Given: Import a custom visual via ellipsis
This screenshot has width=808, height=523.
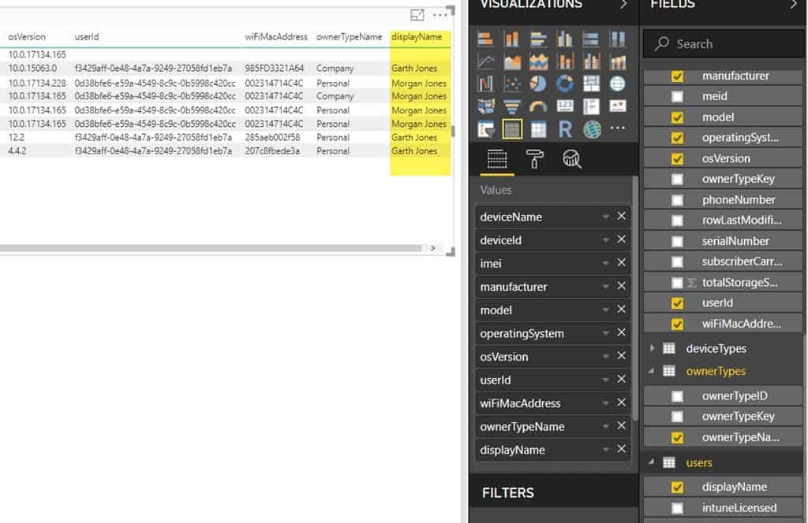Looking at the screenshot, I should [x=617, y=128].
